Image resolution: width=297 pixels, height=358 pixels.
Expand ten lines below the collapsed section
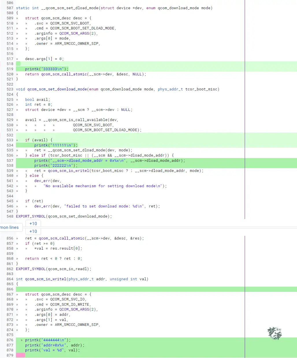click(x=33, y=231)
